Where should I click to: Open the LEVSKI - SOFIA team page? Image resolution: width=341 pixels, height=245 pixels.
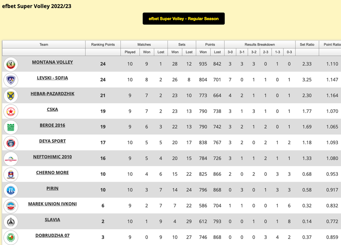(52, 78)
